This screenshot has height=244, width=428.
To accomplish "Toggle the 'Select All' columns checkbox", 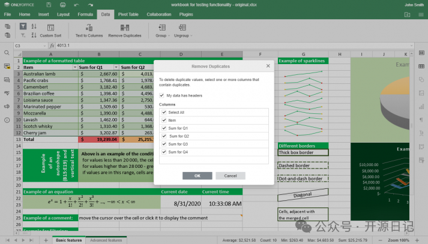I will [x=164, y=113].
